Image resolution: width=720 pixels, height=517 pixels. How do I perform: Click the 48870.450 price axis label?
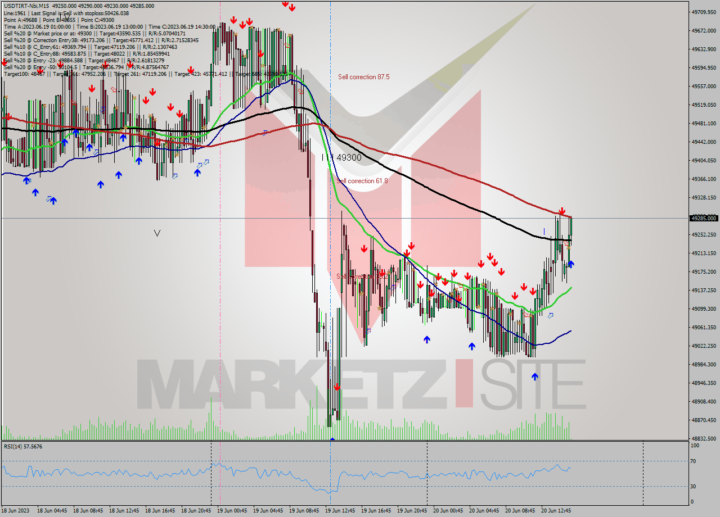click(703, 420)
